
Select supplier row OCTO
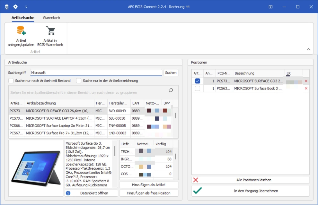coord(146,167)
